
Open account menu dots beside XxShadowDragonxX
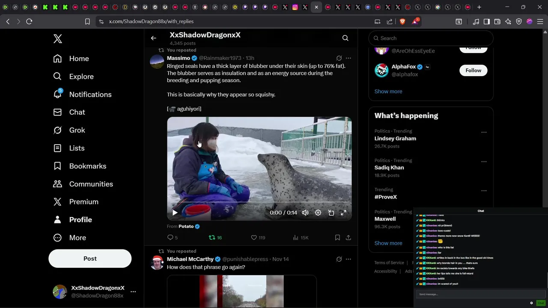133,292
